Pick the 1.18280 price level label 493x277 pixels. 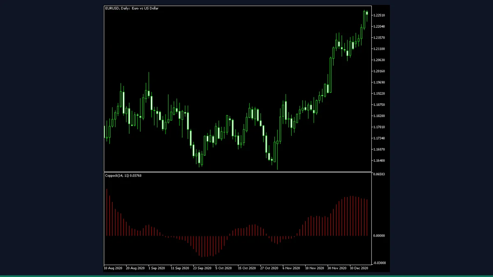click(379, 116)
